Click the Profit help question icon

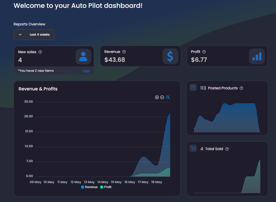(204, 52)
